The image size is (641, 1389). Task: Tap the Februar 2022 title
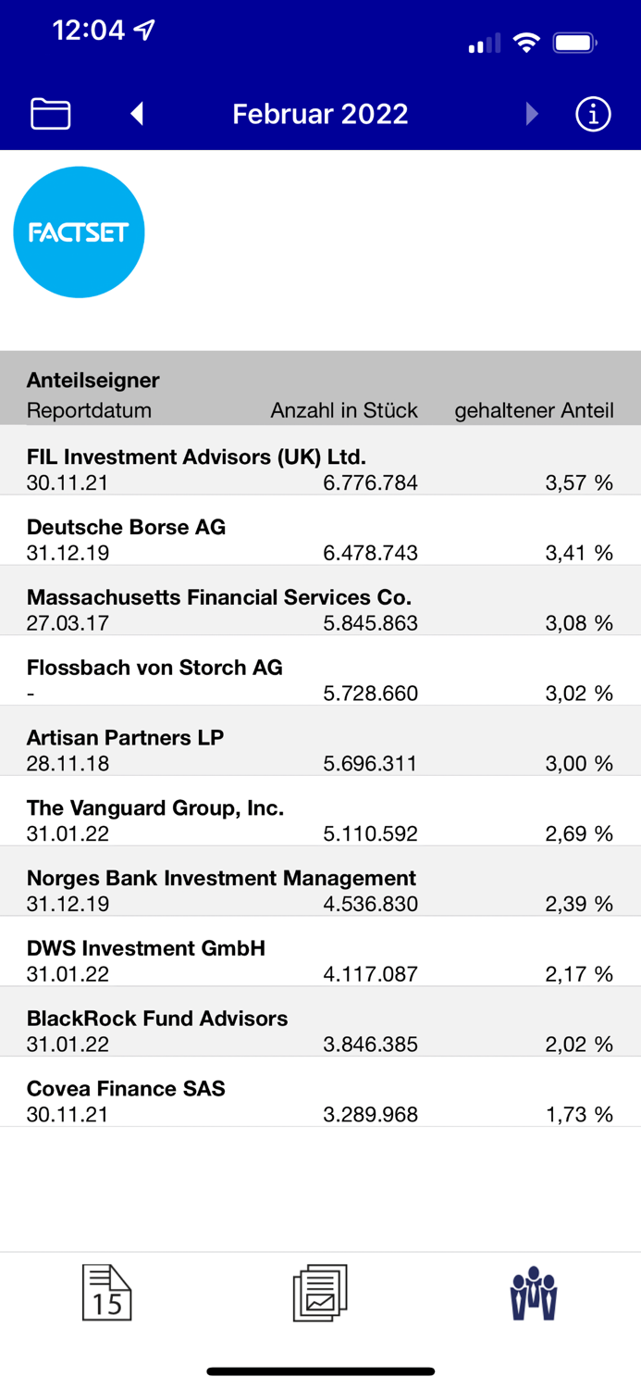(x=320, y=114)
